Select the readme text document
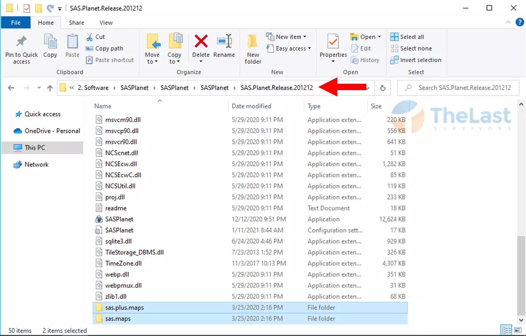 (x=250, y=208)
